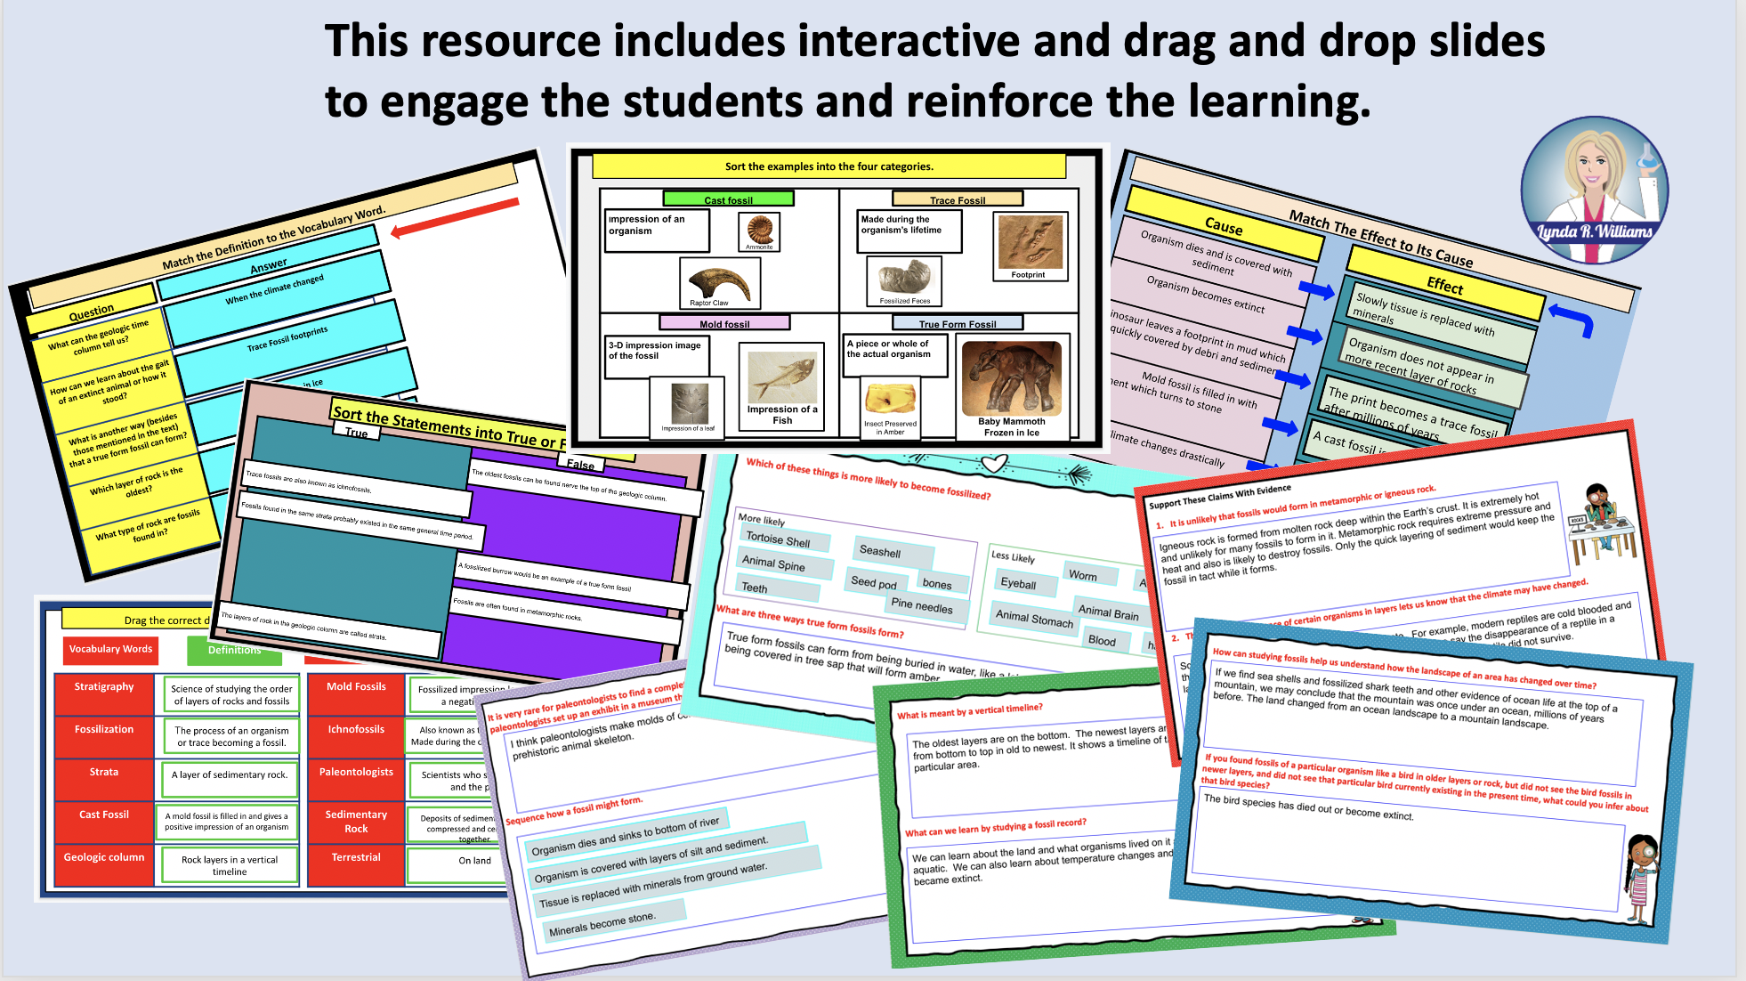
Task: Click the 'Trace Fossil footprints' answer box
Action: tap(287, 339)
